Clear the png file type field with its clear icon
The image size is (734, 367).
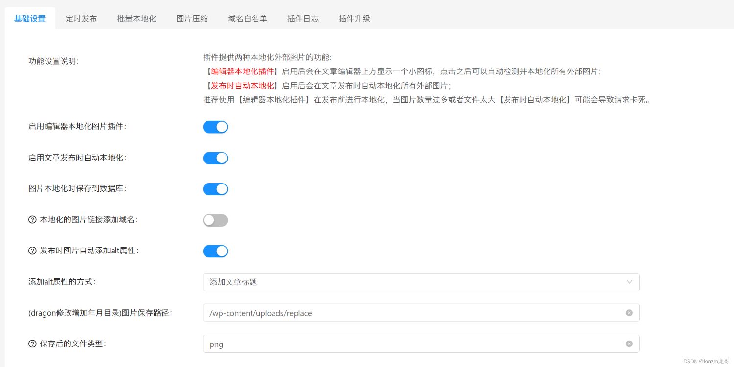point(629,344)
